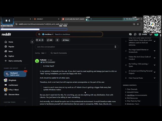View site information icon beside URL
The width and height of the screenshot is (162, 121).
(x=16, y=24)
